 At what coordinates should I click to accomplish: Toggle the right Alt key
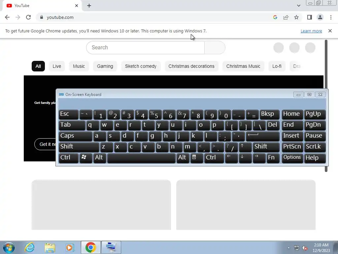[x=183, y=158]
